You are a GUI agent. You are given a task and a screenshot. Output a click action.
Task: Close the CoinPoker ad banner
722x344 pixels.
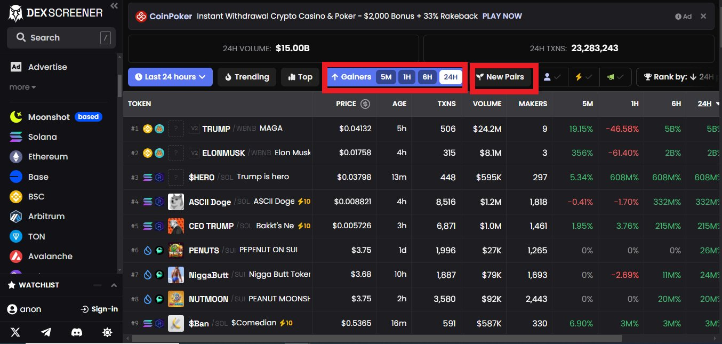point(703,16)
